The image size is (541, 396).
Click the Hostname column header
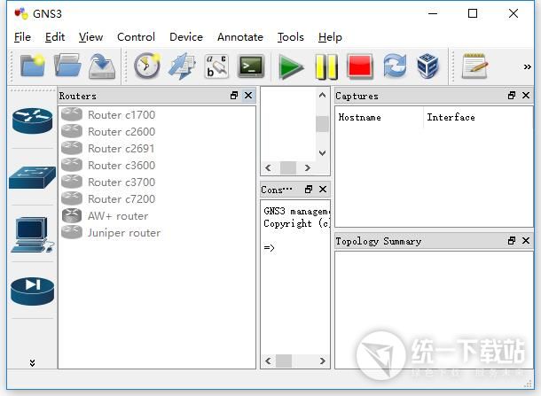pos(380,117)
